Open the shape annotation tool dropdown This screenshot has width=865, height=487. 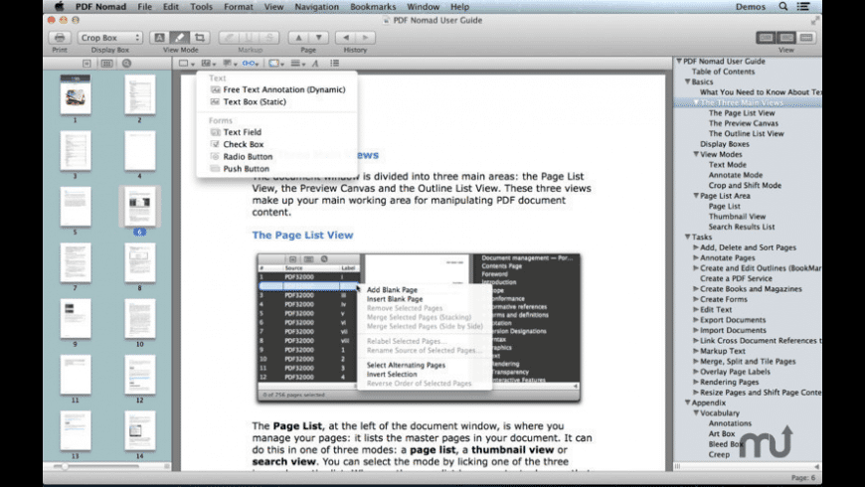click(187, 64)
